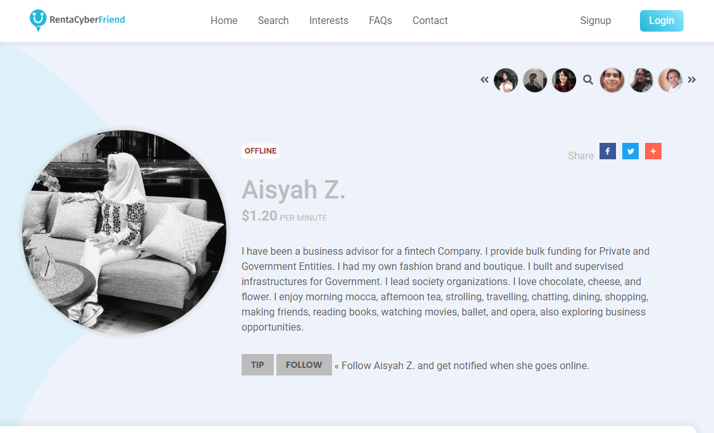The width and height of the screenshot is (714, 433).
Task: Open second avatar of man in dark shirt
Action: tap(535, 80)
